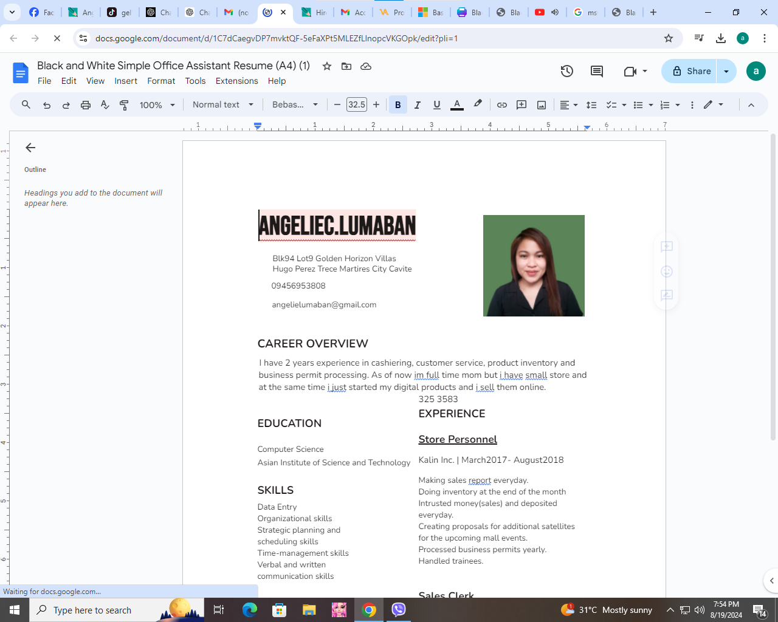Image resolution: width=778 pixels, height=622 pixels.
Task: Open the Format menu
Action: tap(161, 81)
